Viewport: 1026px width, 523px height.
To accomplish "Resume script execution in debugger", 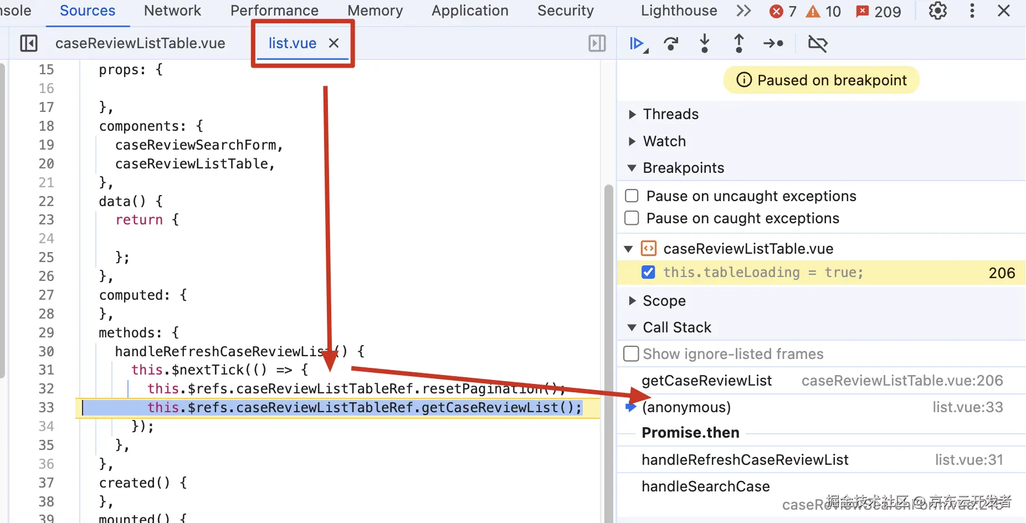I will pyautogui.click(x=638, y=43).
